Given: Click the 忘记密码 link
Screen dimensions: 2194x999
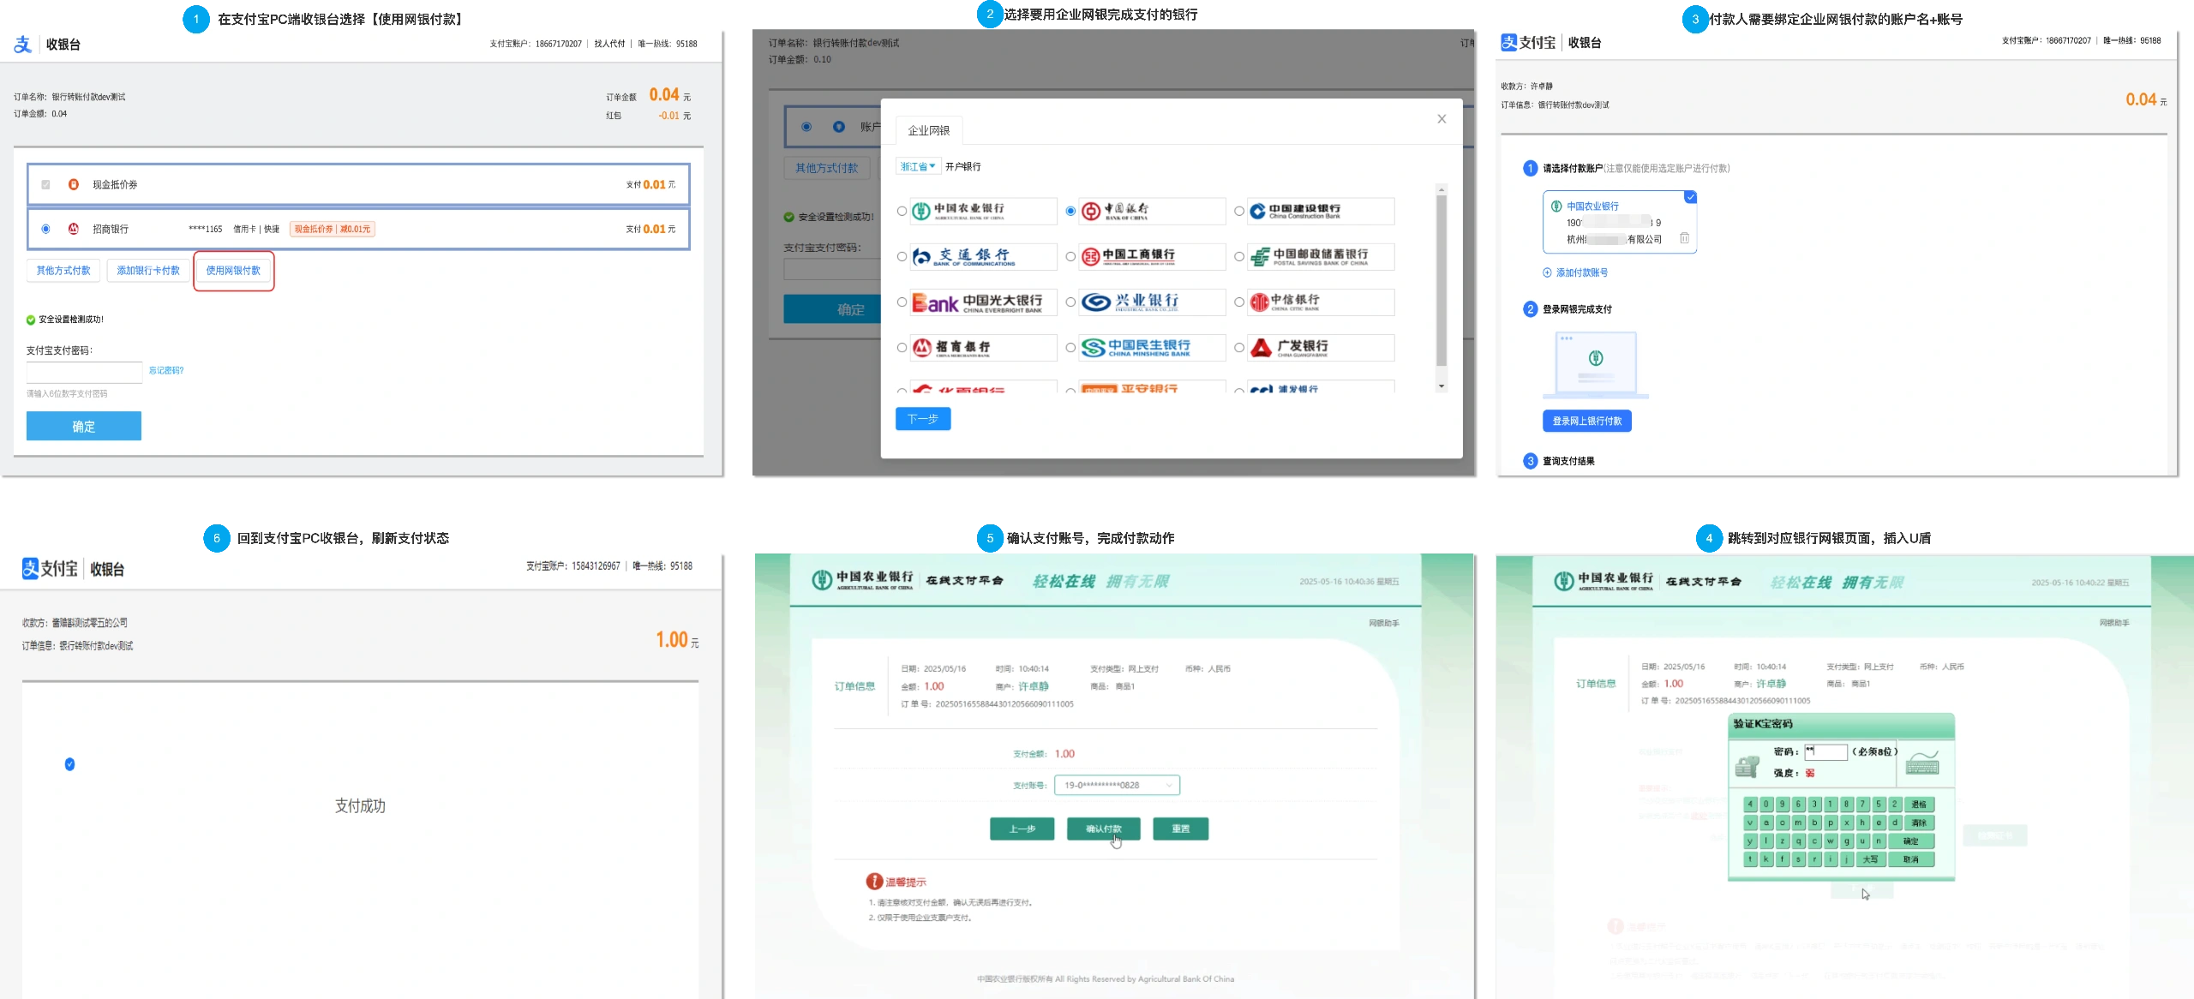Looking at the screenshot, I should pyautogui.click(x=166, y=370).
